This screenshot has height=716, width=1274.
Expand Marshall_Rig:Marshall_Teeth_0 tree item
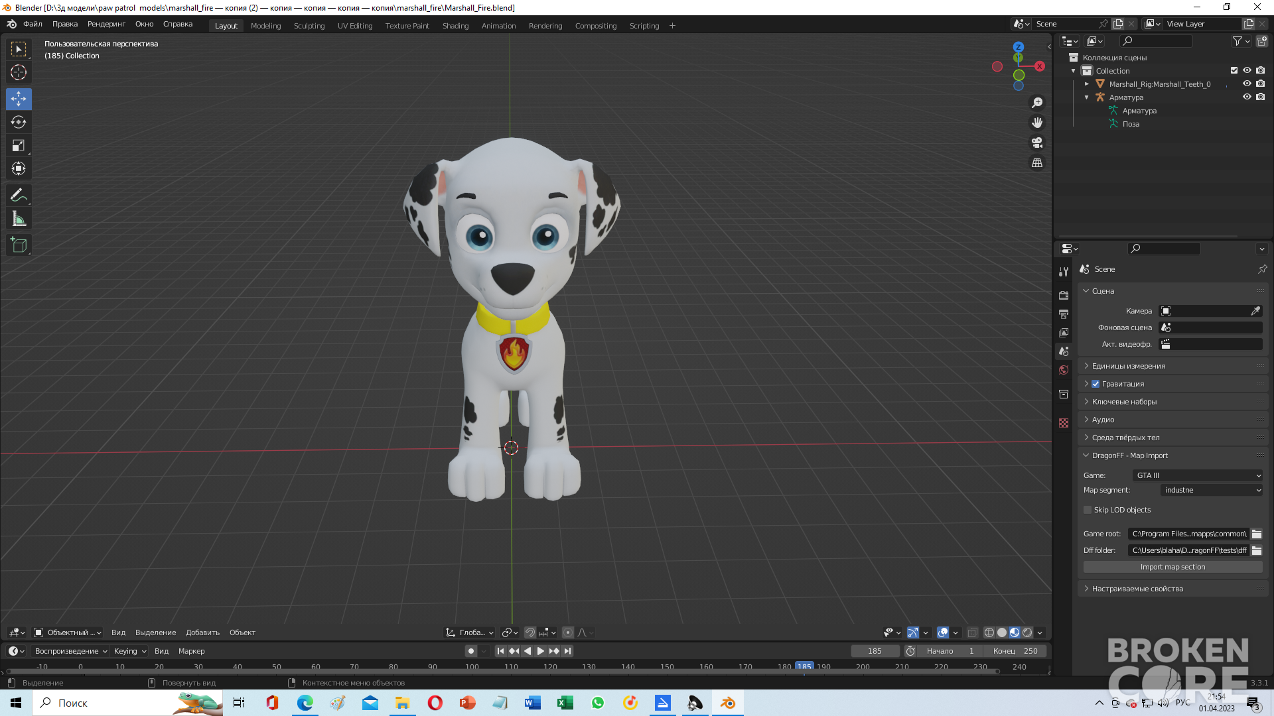click(1087, 84)
